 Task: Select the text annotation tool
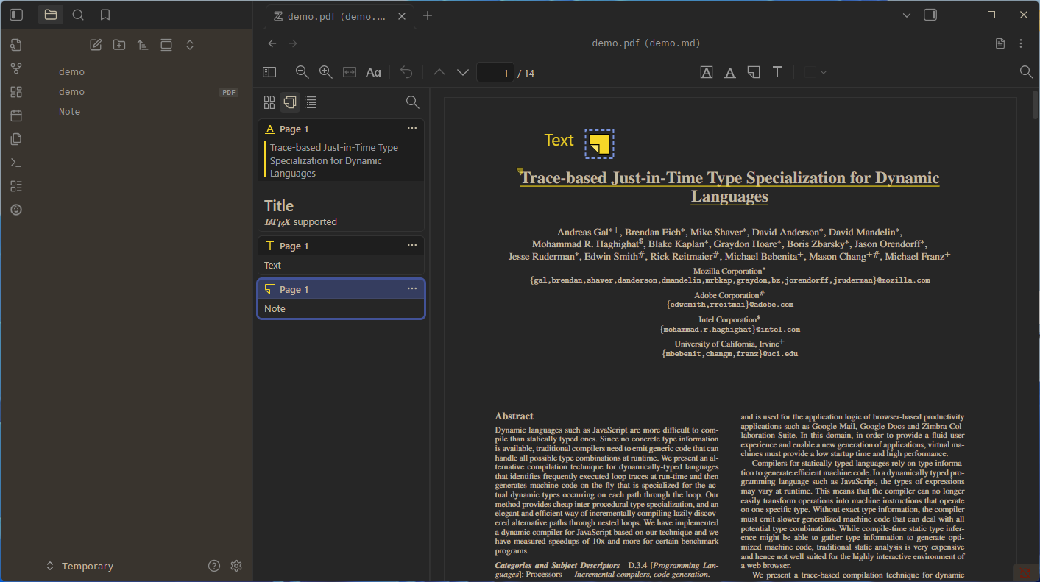coord(777,71)
